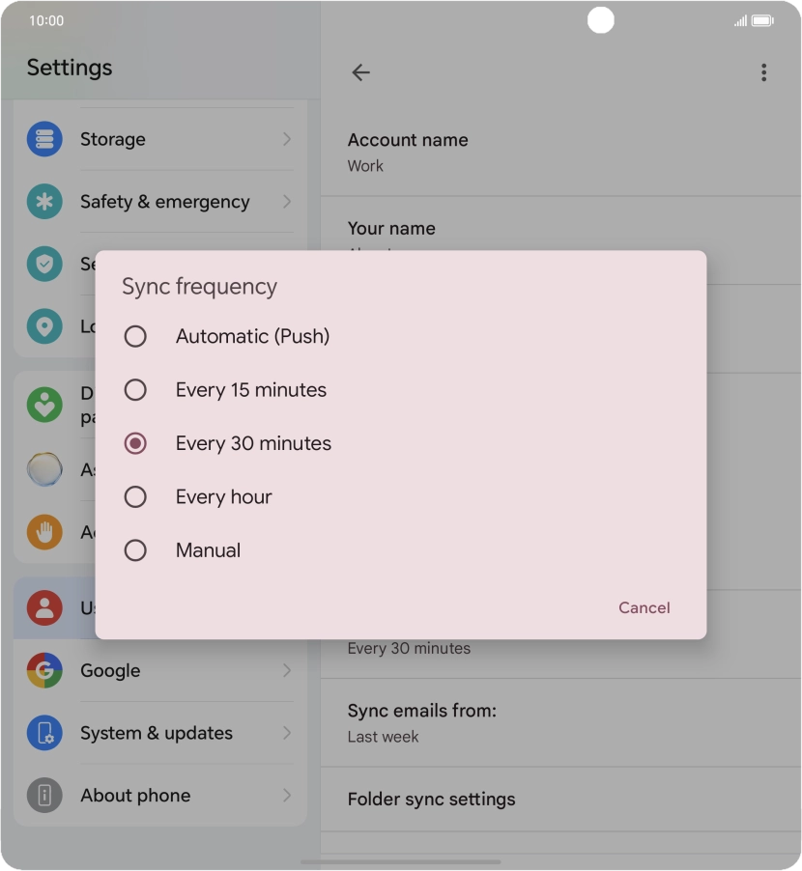Screen dimensions: 802x871
Task: Click the Safety & emergency asterisk icon
Action: coord(44,202)
